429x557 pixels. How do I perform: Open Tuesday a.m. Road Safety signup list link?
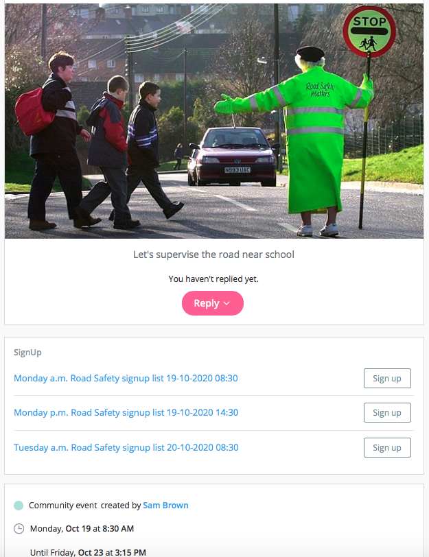[x=126, y=447]
